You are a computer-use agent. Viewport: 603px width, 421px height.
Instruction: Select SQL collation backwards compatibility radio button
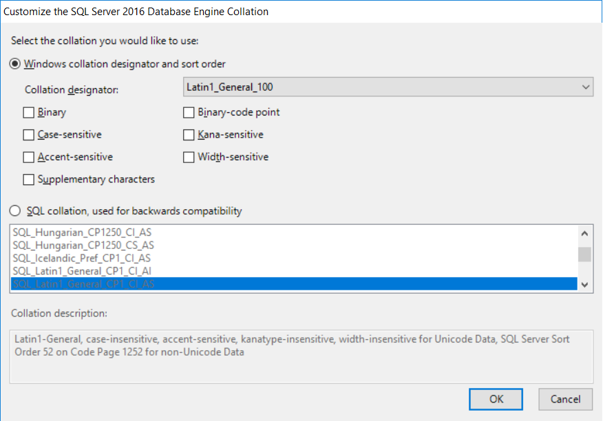[x=15, y=210]
